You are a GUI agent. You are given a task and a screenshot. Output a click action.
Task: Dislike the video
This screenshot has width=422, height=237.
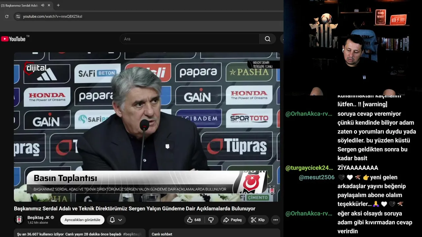(x=211, y=220)
